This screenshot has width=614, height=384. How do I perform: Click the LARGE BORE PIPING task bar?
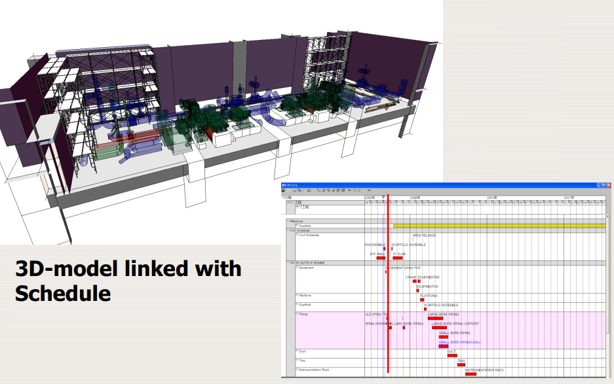(x=435, y=319)
